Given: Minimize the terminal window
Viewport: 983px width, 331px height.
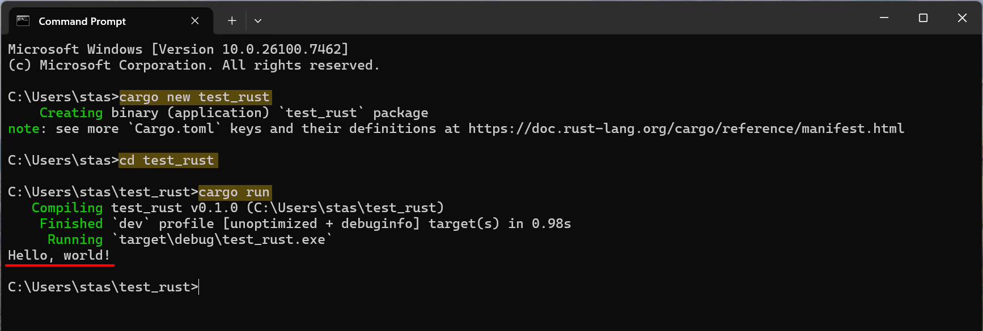Looking at the screenshot, I should point(884,18).
